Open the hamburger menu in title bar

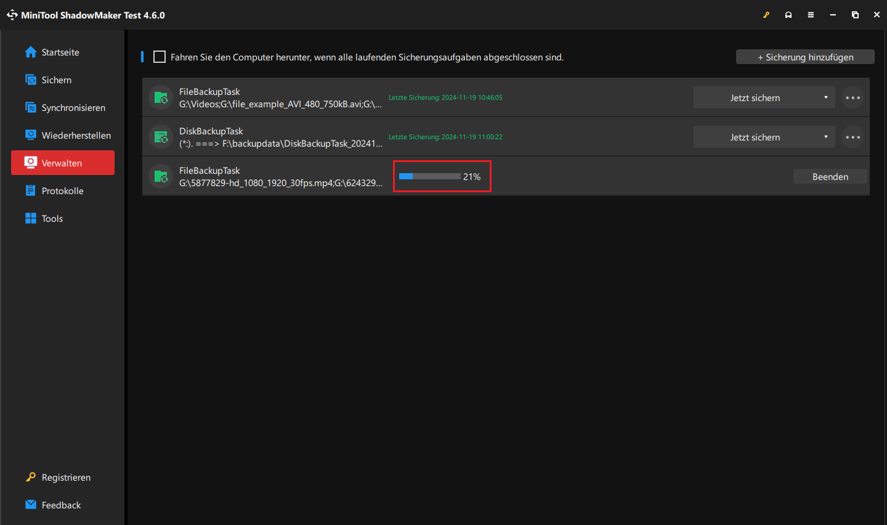[x=811, y=15]
